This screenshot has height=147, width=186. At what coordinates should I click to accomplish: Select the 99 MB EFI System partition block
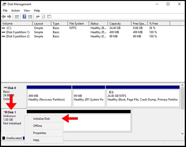pyautogui.click(x=88, y=96)
